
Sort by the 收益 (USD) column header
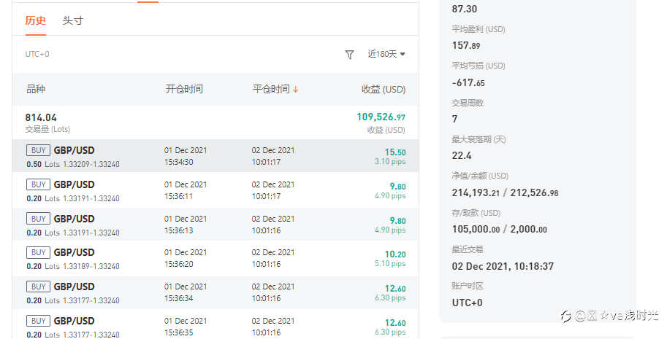point(383,89)
